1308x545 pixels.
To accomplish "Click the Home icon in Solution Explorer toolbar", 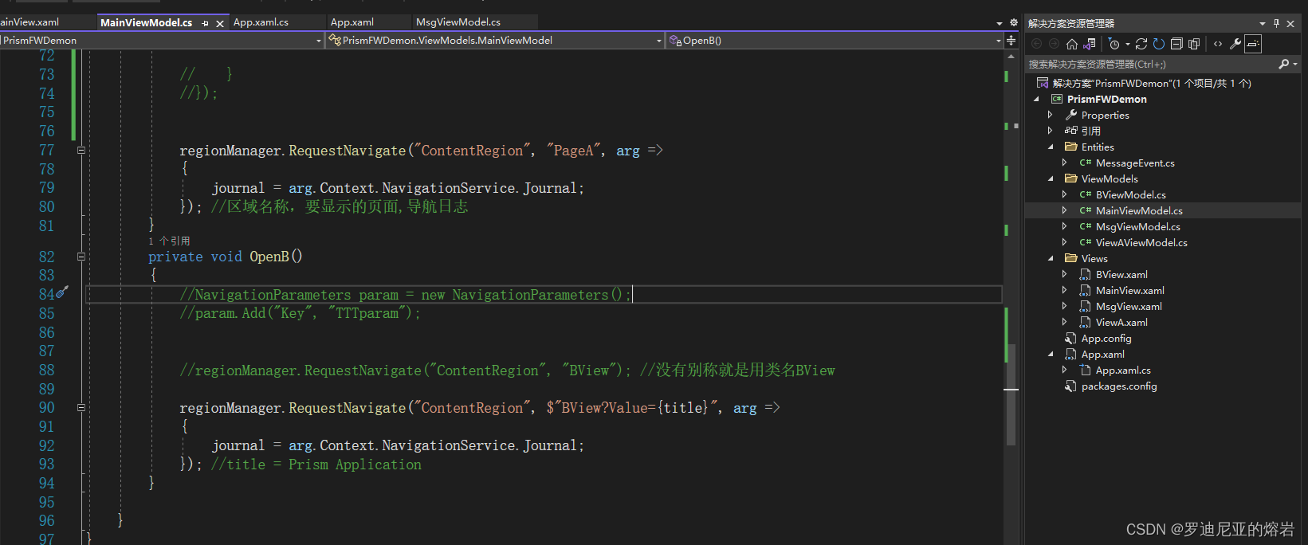I will coord(1072,44).
